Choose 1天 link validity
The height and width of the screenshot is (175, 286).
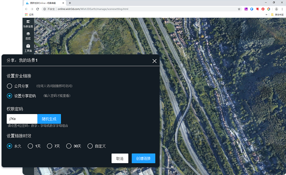(30, 146)
